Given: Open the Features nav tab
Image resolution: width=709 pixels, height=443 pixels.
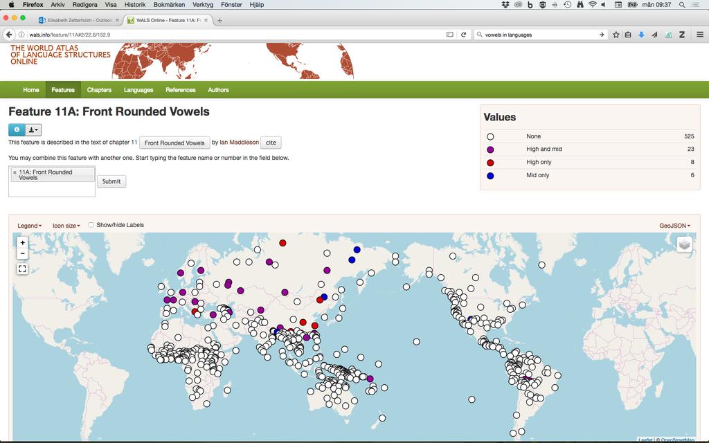Looking at the screenshot, I should point(63,89).
